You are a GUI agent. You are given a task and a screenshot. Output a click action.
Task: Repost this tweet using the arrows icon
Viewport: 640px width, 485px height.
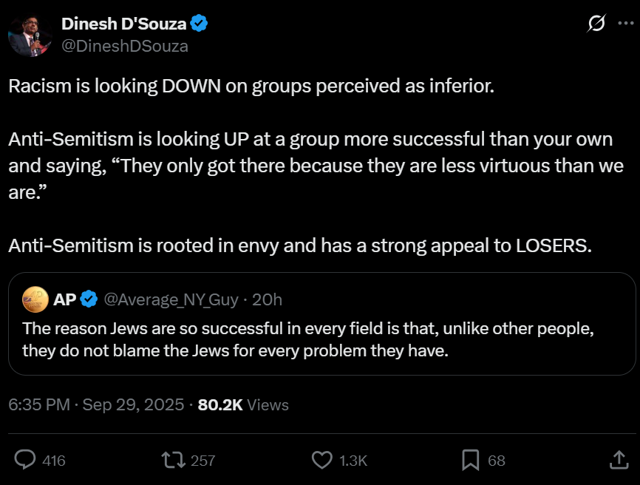[172, 460]
